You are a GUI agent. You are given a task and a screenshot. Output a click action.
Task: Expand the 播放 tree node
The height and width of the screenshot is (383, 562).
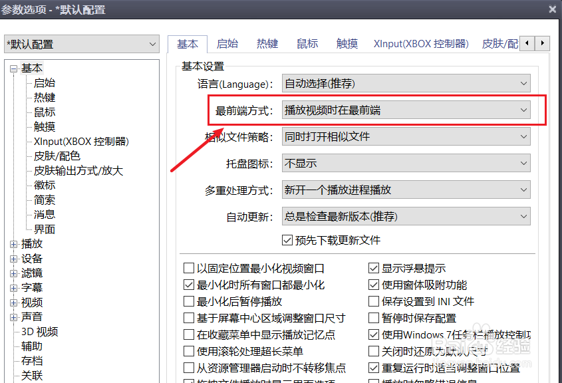click(14, 243)
